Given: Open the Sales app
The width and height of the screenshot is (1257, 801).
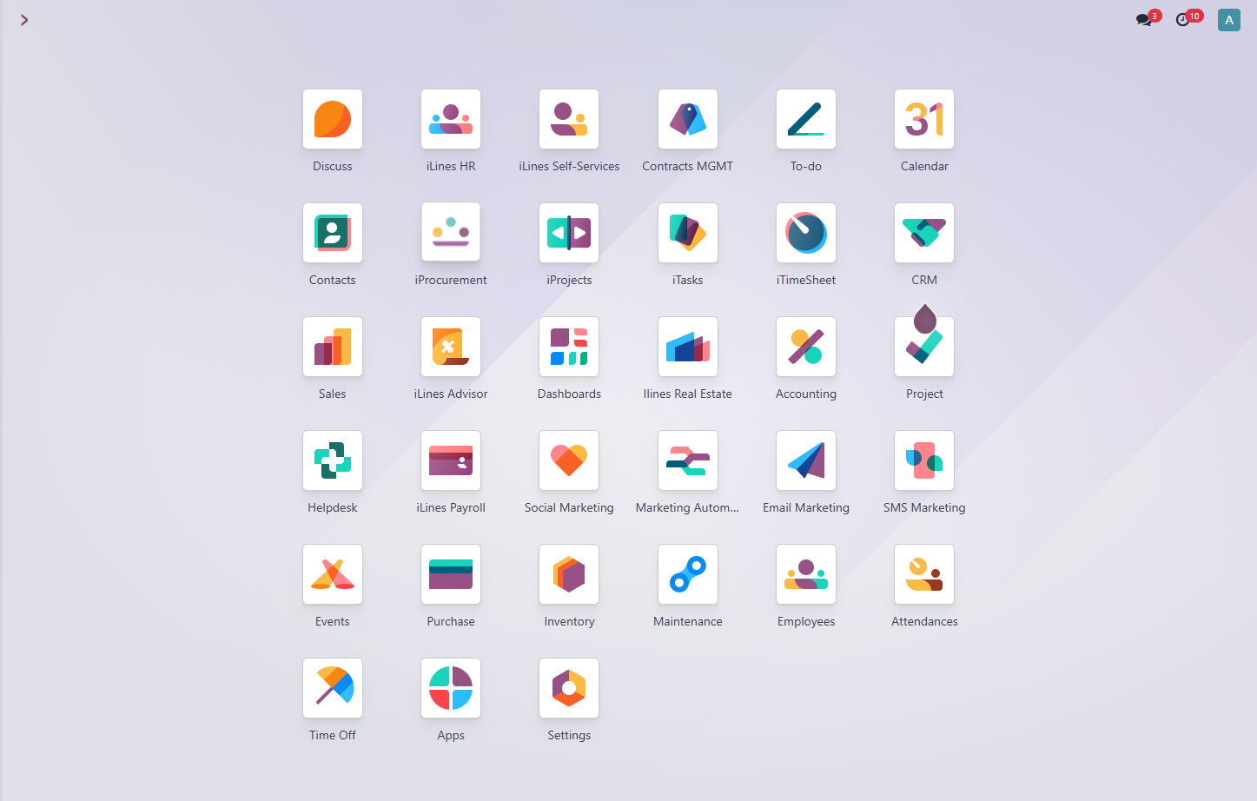Looking at the screenshot, I should (x=333, y=347).
